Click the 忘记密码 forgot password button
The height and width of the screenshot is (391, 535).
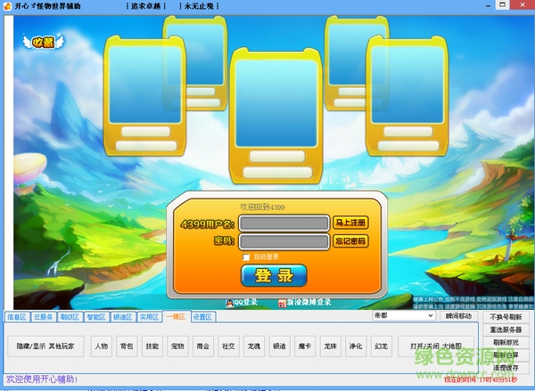(350, 241)
